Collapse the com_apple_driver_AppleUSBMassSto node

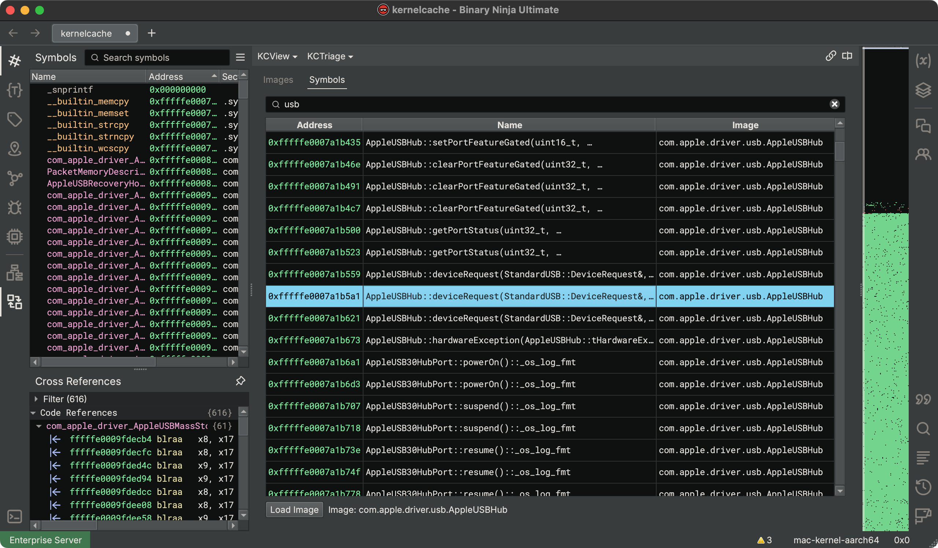[39, 426]
